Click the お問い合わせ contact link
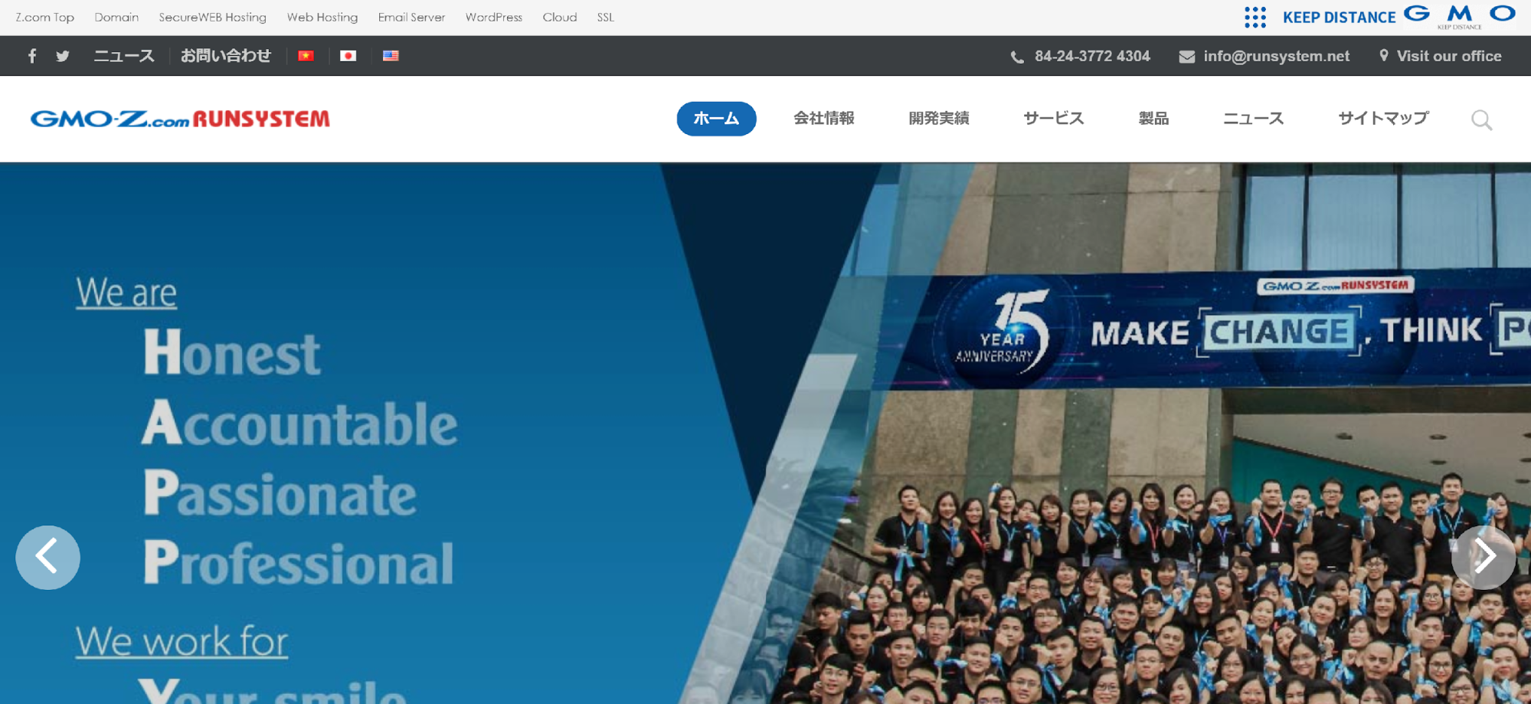The width and height of the screenshot is (1531, 704). click(226, 56)
